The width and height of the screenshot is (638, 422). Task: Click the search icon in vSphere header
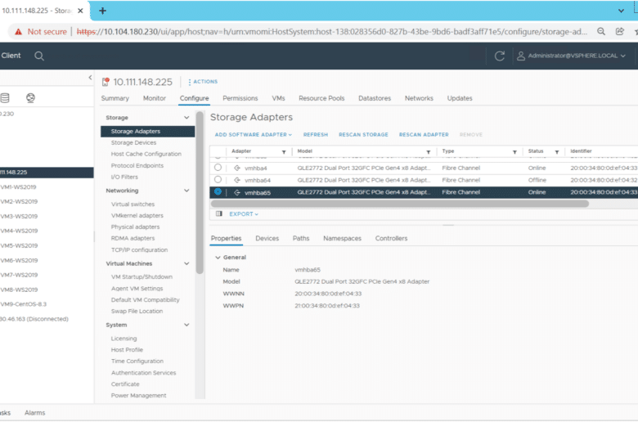tap(39, 56)
